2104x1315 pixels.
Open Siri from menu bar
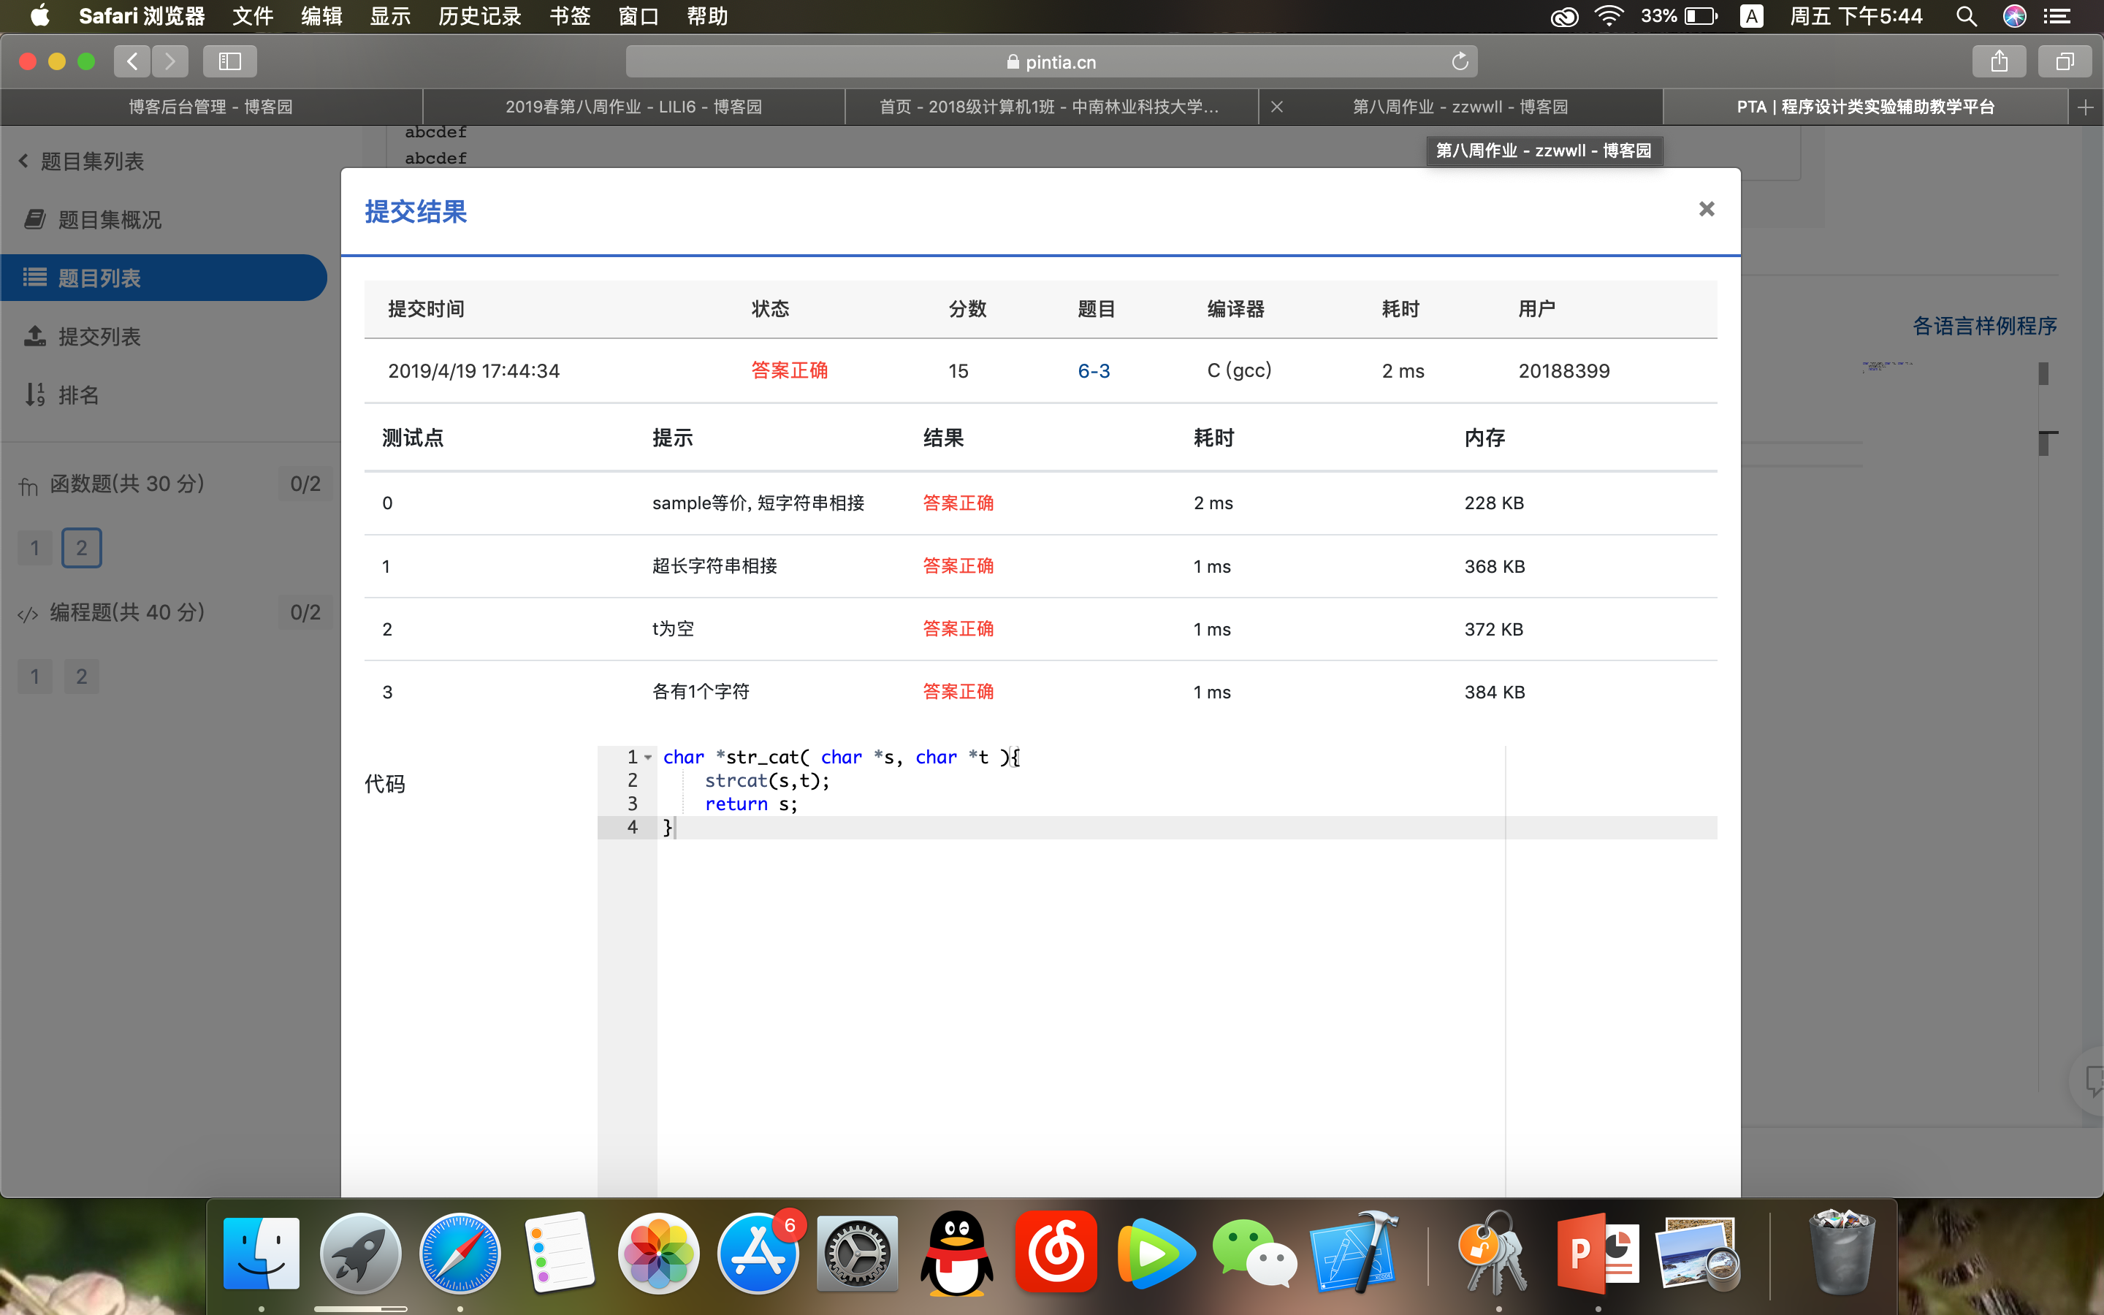click(x=2014, y=15)
